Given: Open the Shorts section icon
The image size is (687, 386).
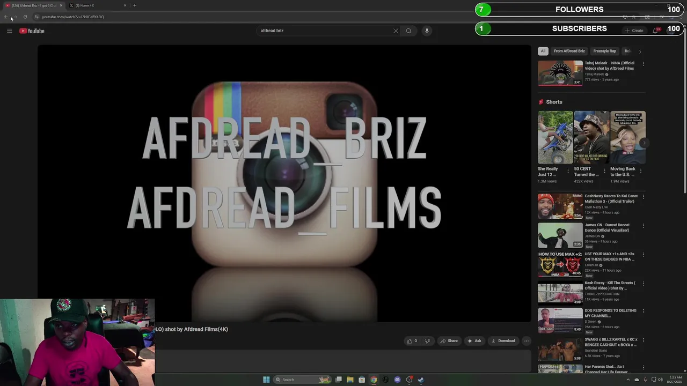Looking at the screenshot, I should (x=541, y=102).
